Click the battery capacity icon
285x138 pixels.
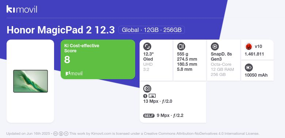[249, 68]
